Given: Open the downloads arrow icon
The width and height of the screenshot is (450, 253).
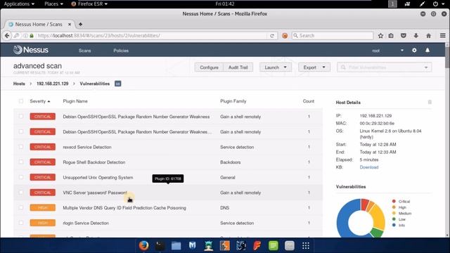Looking at the screenshot, I should pos(416,36).
